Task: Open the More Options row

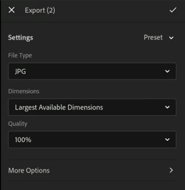Action: pos(92,170)
